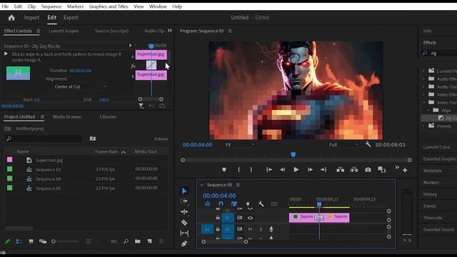Export a frame with camera icon
This screenshot has width=457, height=257.
[368, 170]
